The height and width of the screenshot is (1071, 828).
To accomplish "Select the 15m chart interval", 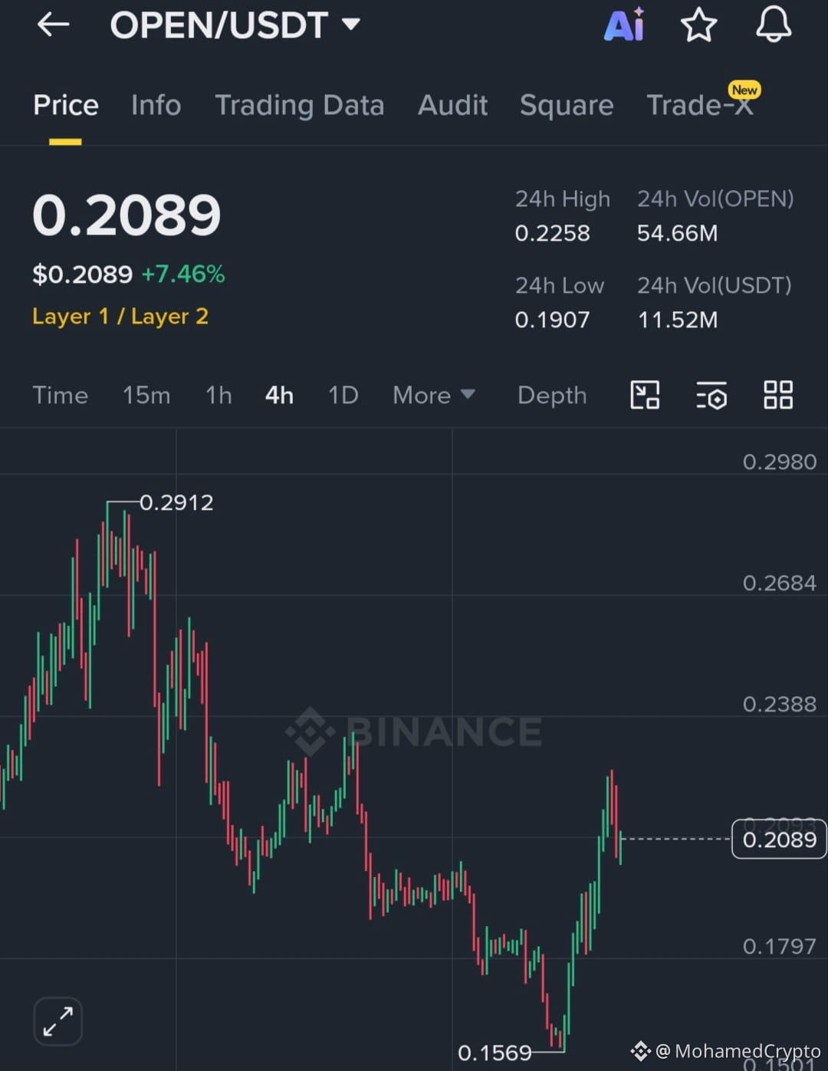I will [146, 396].
